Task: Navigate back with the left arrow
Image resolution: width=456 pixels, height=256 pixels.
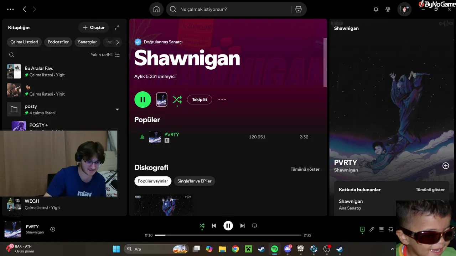Action: pos(24,9)
